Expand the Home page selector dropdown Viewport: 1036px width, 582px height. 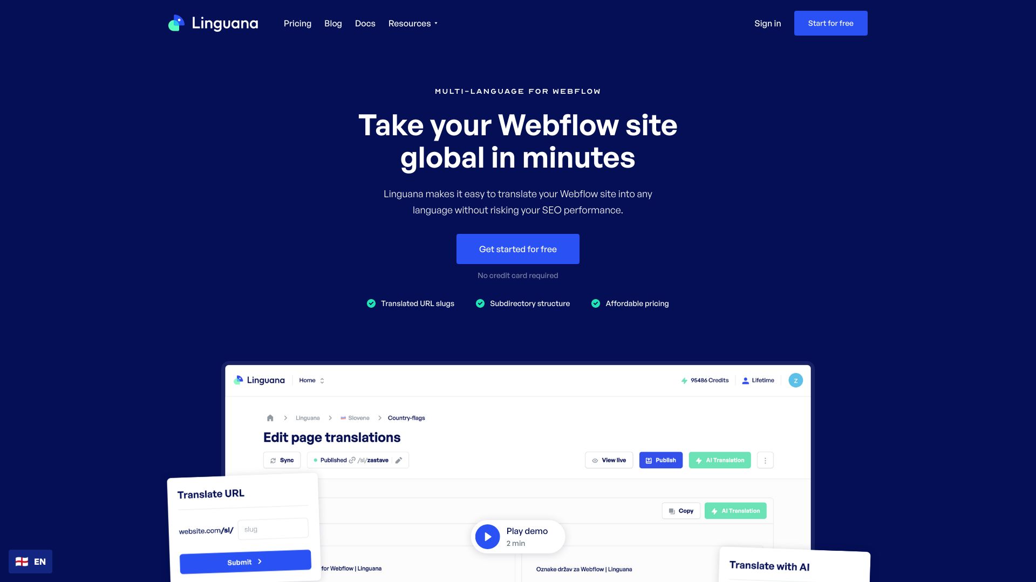(x=311, y=380)
